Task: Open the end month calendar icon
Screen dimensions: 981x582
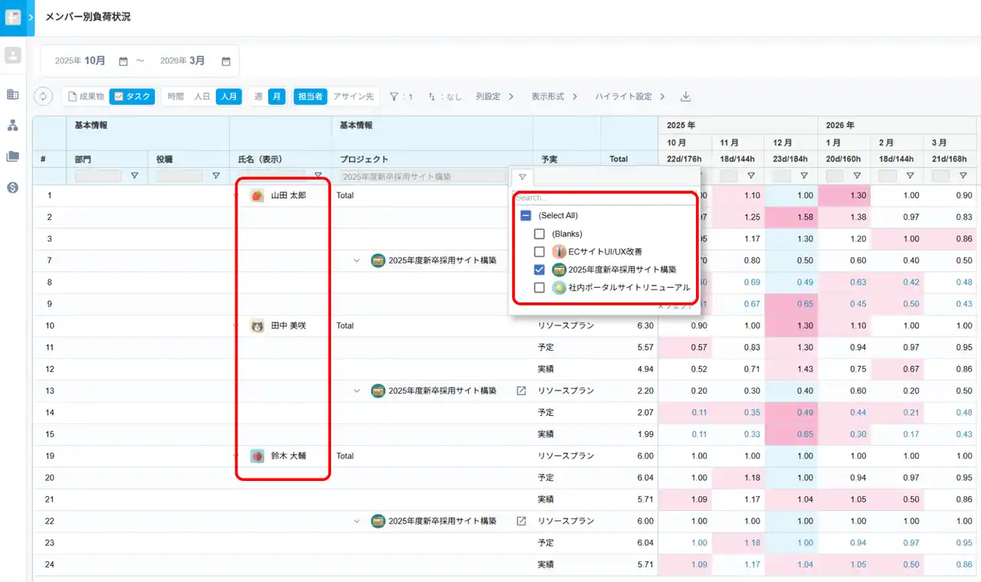Action: pyautogui.click(x=226, y=61)
